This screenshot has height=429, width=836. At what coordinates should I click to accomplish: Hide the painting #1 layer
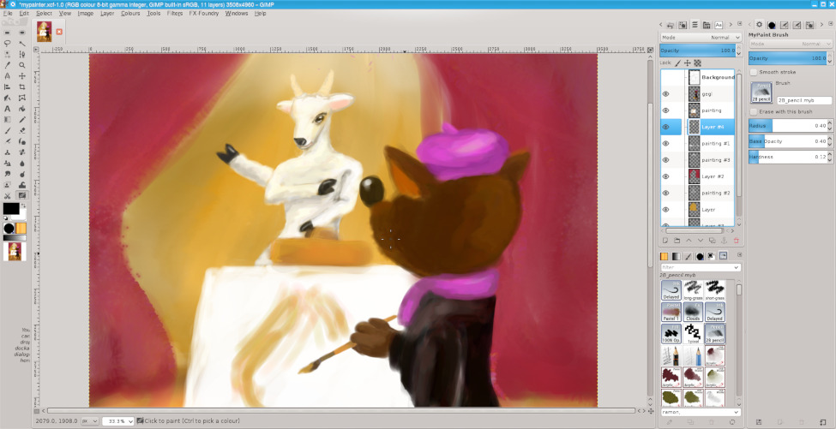pos(666,143)
